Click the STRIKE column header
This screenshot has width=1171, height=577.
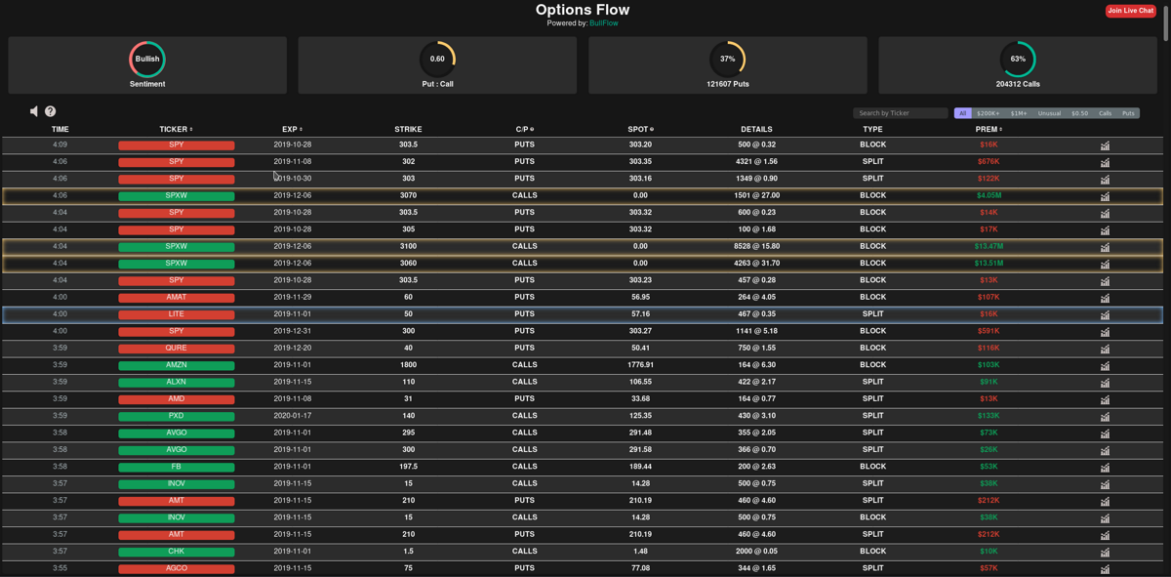click(x=408, y=129)
